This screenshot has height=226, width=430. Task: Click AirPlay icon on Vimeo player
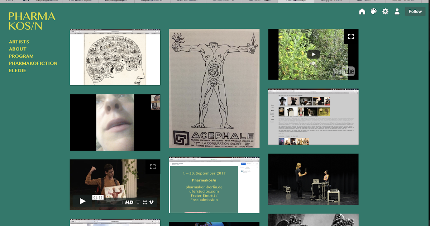tap(138, 202)
